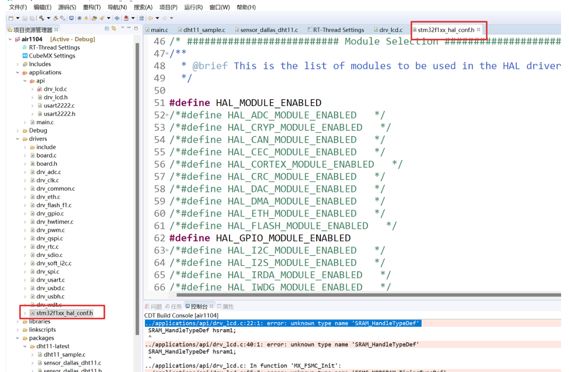Collapse the dht11-latest folder
This screenshot has width=569, height=372.
25,346
